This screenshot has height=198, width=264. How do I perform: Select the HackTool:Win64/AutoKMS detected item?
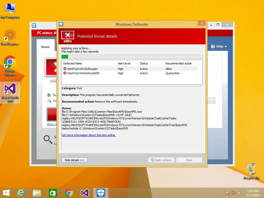130,73
